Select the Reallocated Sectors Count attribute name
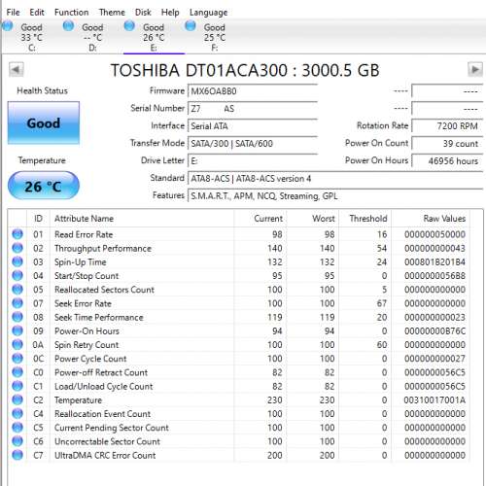This screenshot has width=486, height=486. click(104, 290)
